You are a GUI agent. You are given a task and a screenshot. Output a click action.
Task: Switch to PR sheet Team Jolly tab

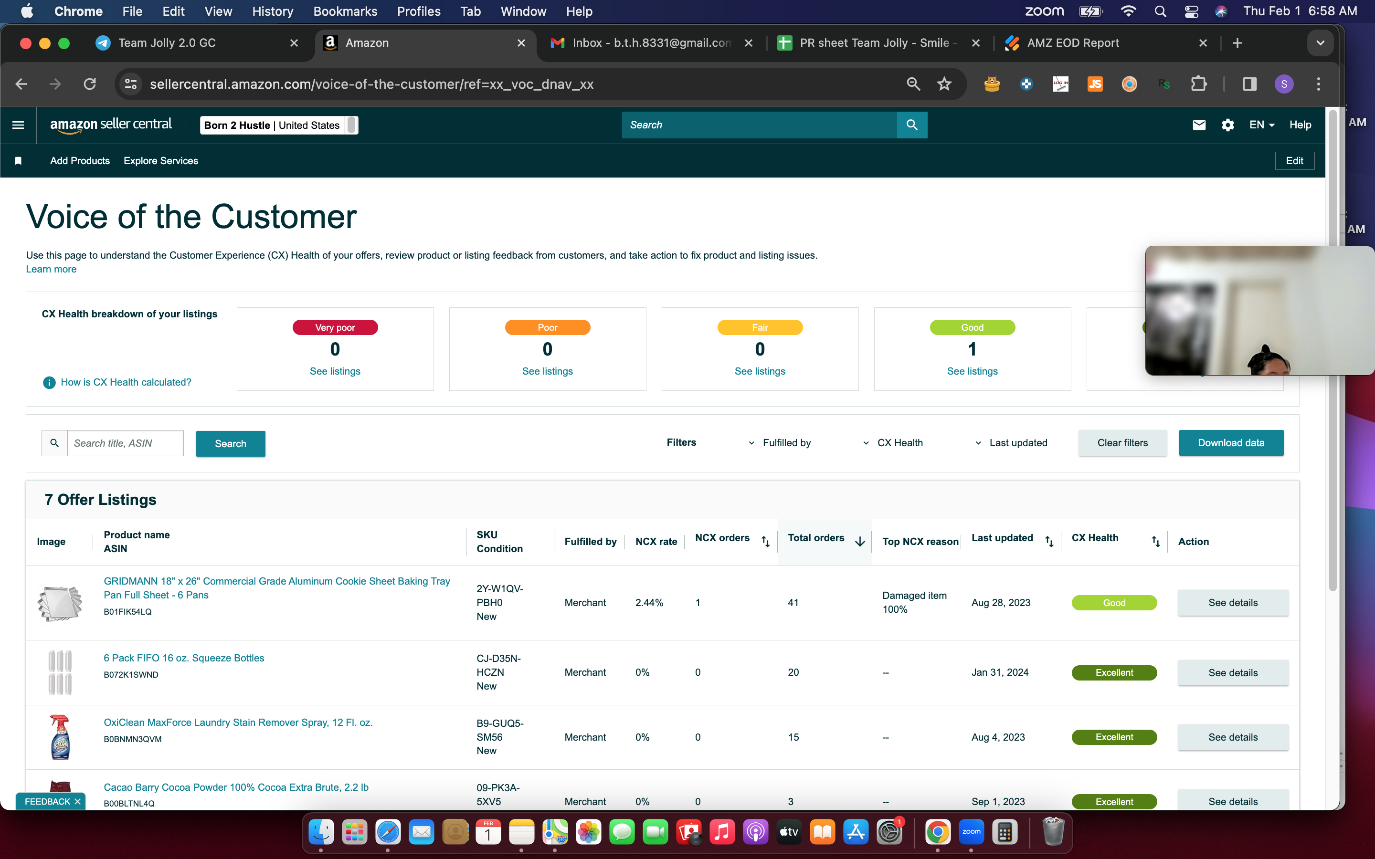click(x=878, y=43)
